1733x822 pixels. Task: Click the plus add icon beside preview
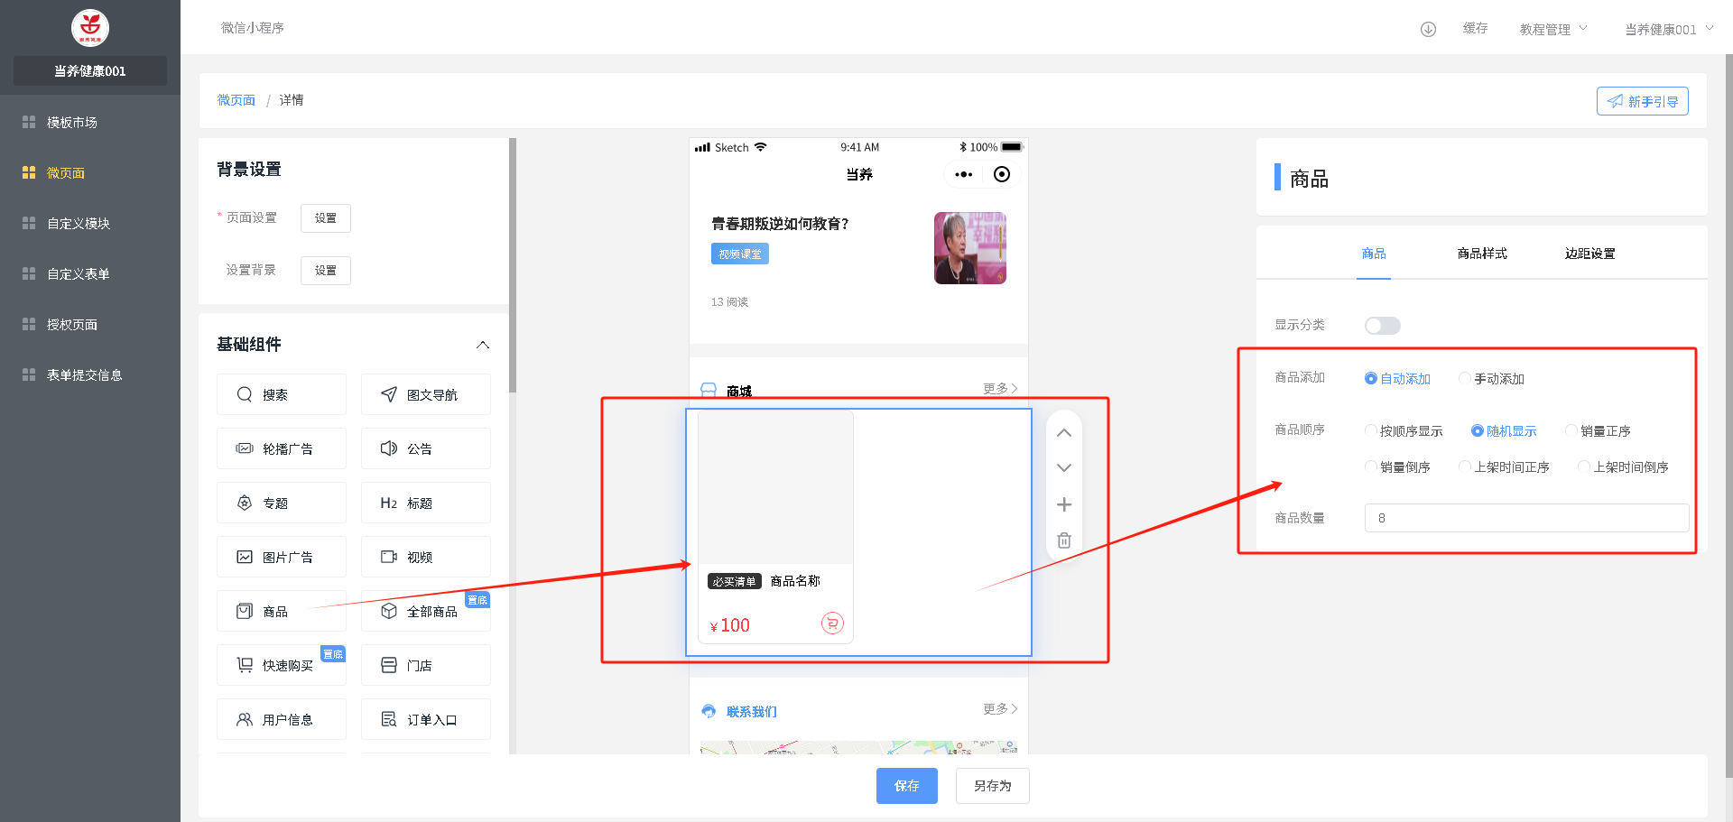coord(1064,504)
